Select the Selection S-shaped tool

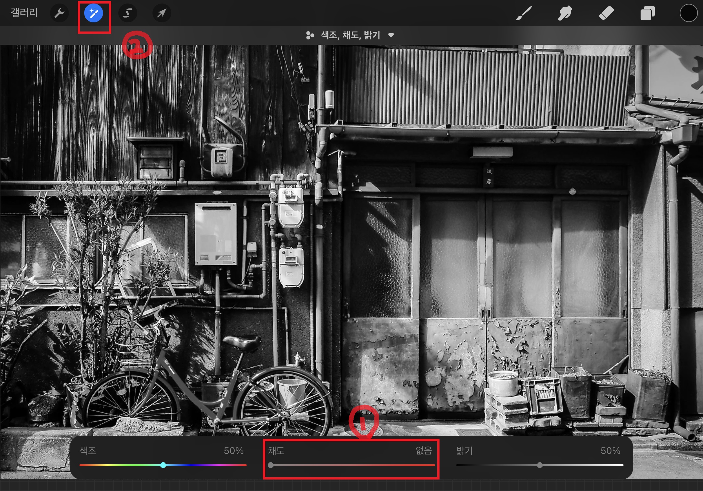pos(128,13)
